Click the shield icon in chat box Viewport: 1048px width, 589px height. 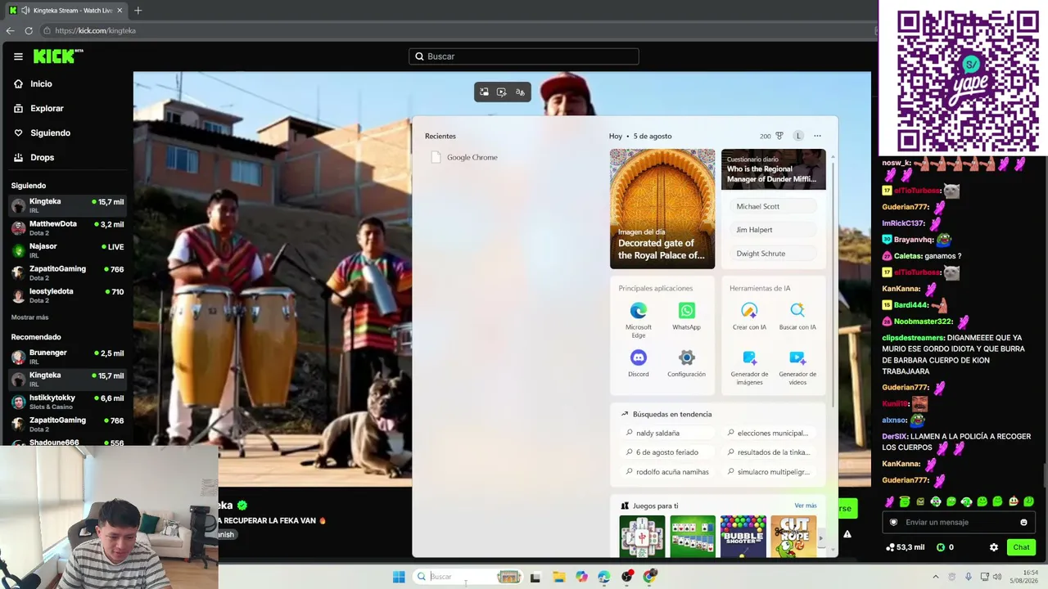coord(893,522)
